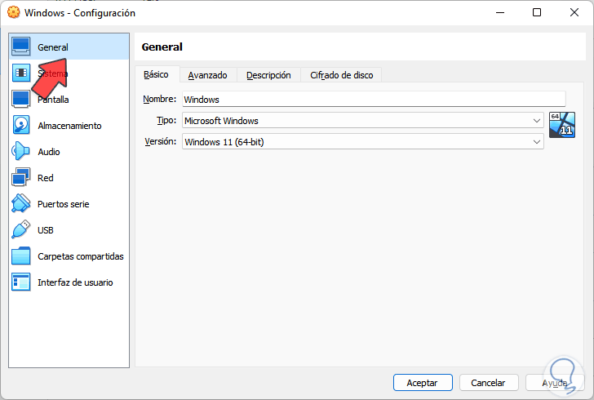This screenshot has width=594, height=400.
Task: Expand the Tipo dropdown
Action: 536,121
